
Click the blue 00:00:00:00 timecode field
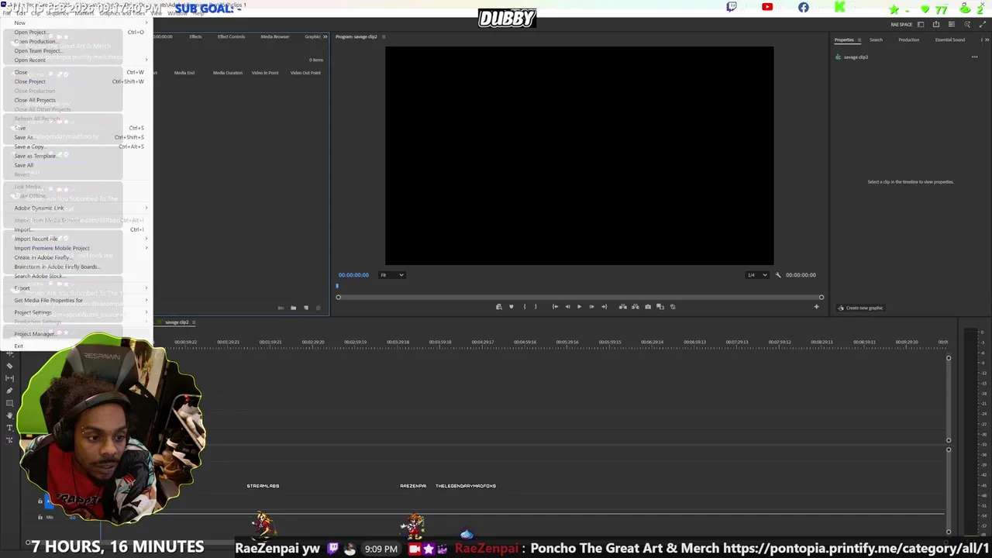pyautogui.click(x=353, y=275)
